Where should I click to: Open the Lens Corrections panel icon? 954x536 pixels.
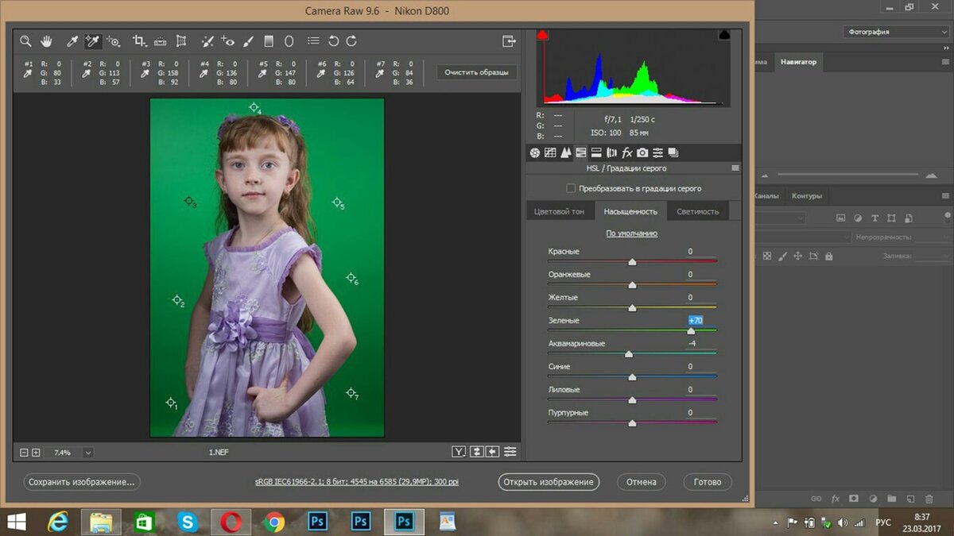[611, 152]
